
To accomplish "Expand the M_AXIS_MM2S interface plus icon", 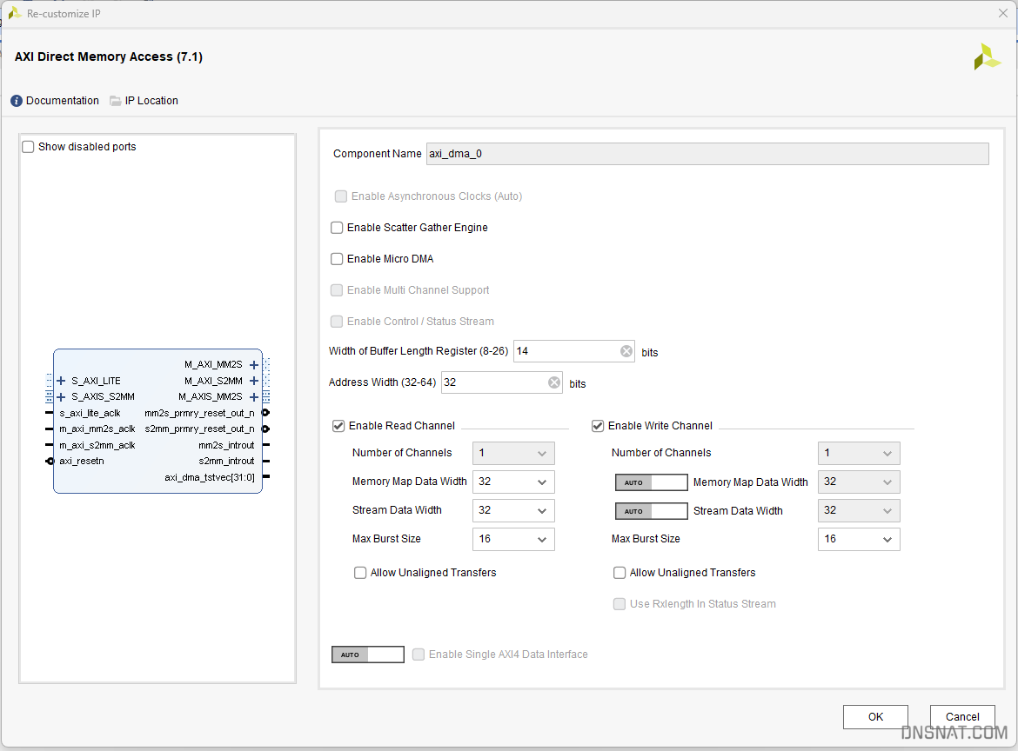I will pos(254,397).
